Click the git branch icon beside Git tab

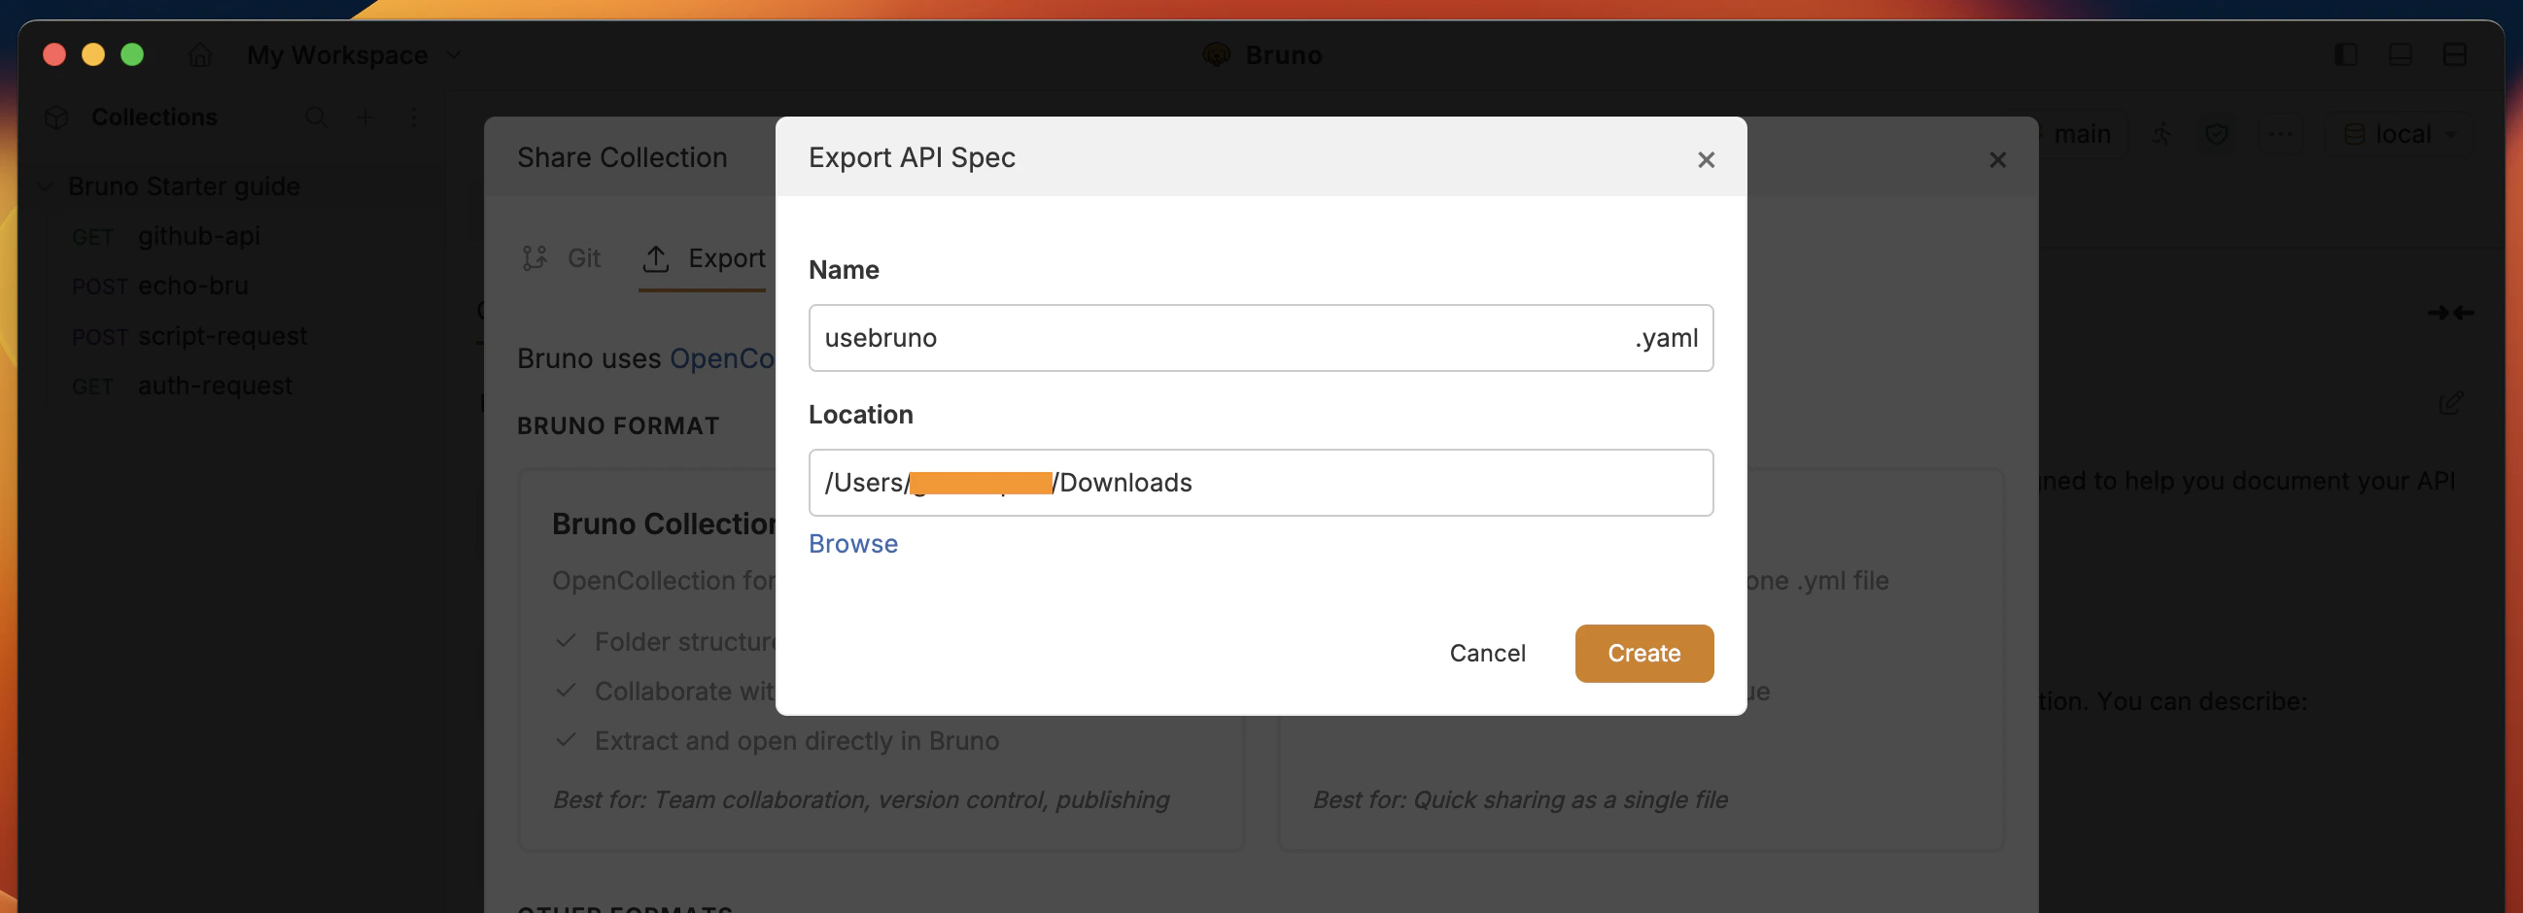(535, 258)
